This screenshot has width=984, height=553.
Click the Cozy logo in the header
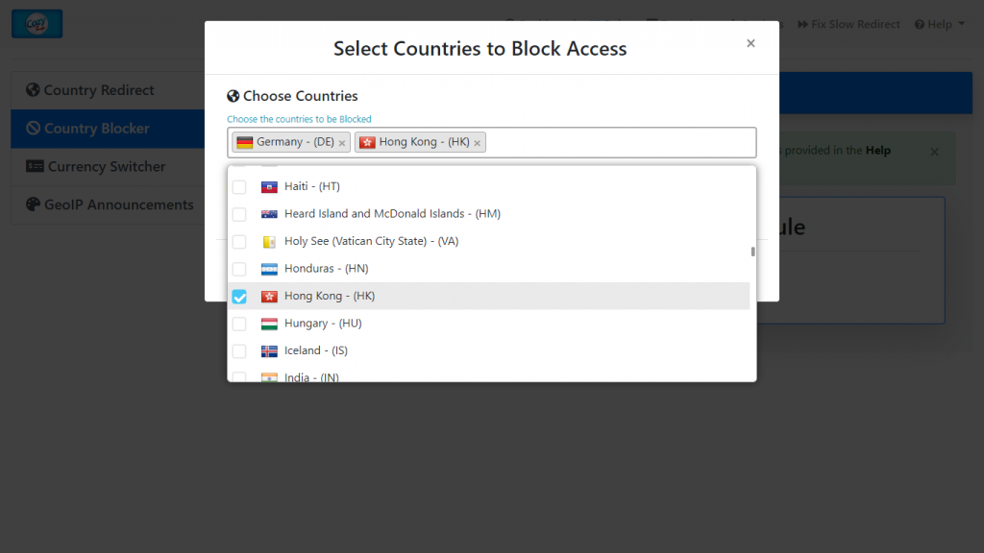pyautogui.click(x=37, y=24)
